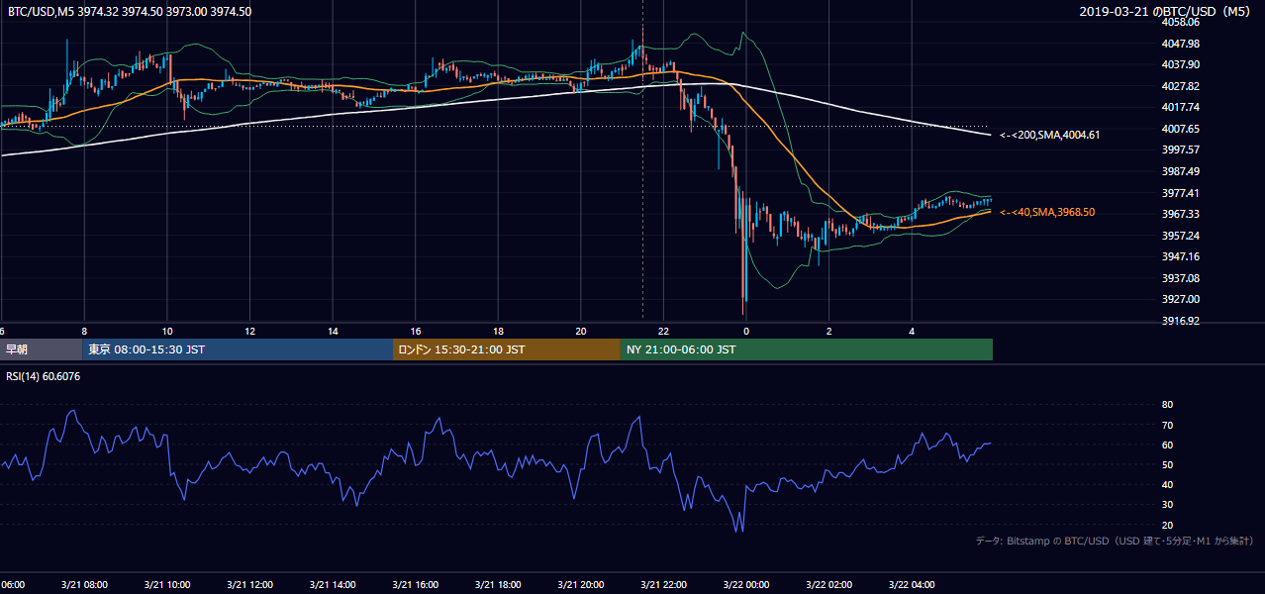Click price axis label 3937.08
1265x594 pixels.
(x=1181, y=278)
